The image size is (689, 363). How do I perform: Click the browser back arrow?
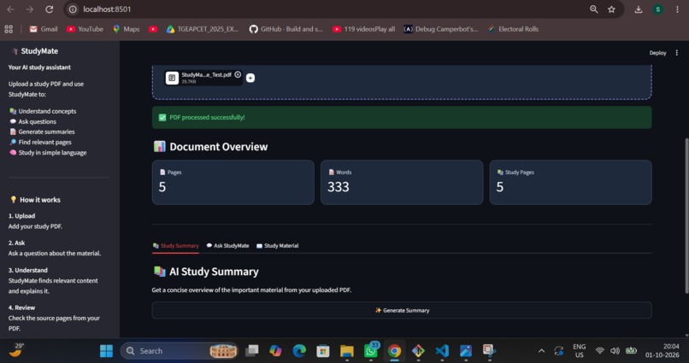click(x=10, y=9)
